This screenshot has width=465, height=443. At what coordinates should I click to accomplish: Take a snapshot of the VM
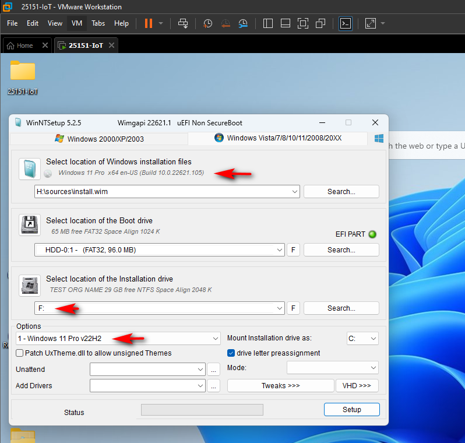tap(207, 23)
